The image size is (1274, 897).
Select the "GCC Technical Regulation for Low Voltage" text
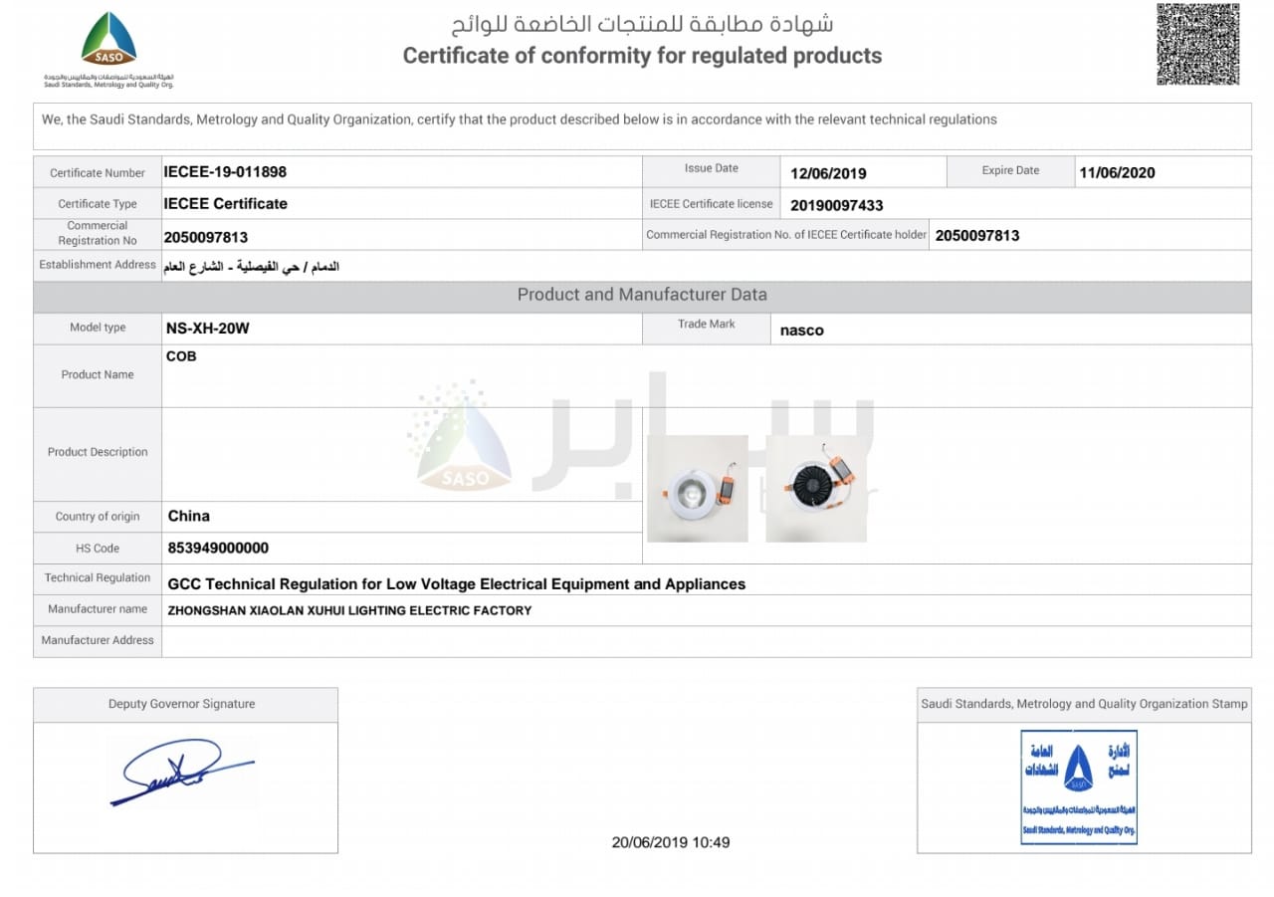click(457, 584)
